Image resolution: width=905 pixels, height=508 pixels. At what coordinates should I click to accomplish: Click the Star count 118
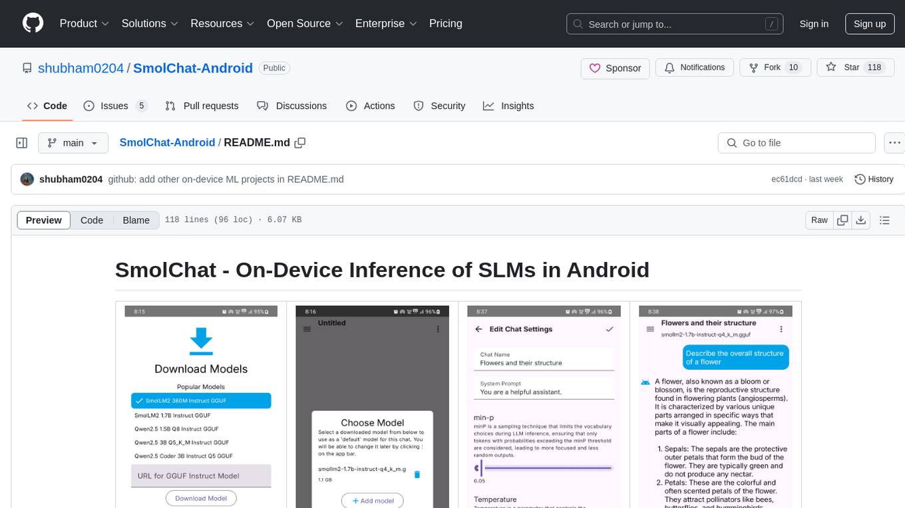(x=874, y=68)
